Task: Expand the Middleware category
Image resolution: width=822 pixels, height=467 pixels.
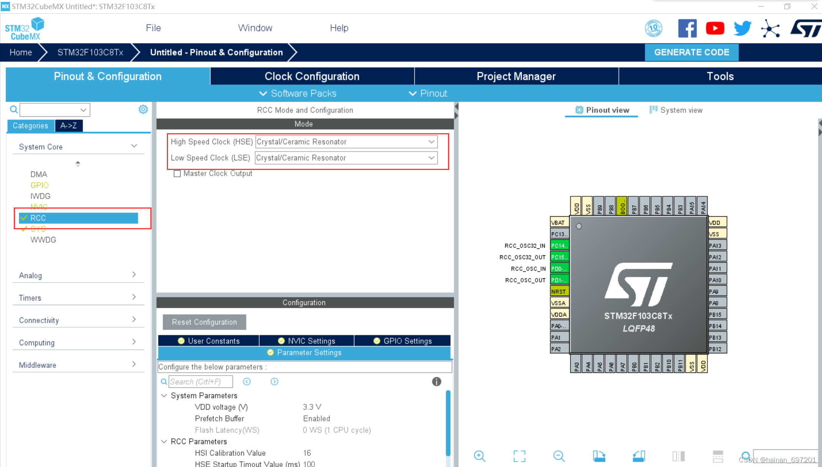Action: (134, 364)
